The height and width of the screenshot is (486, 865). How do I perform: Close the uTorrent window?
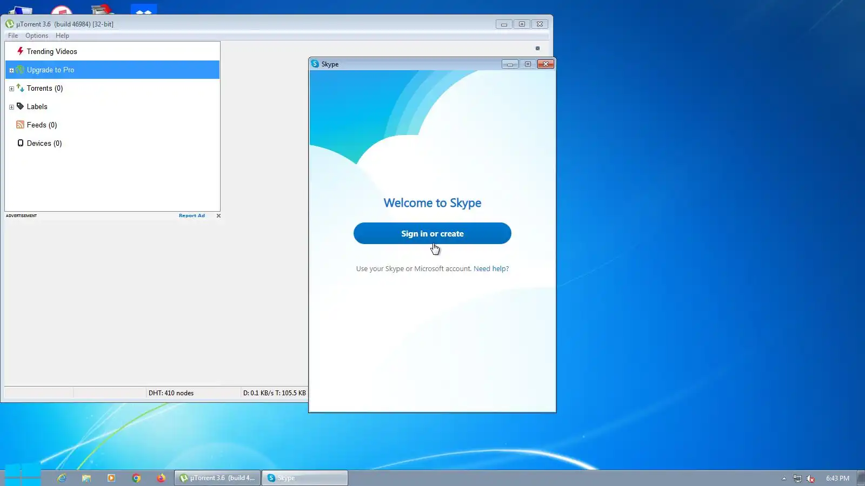[540, 24]
